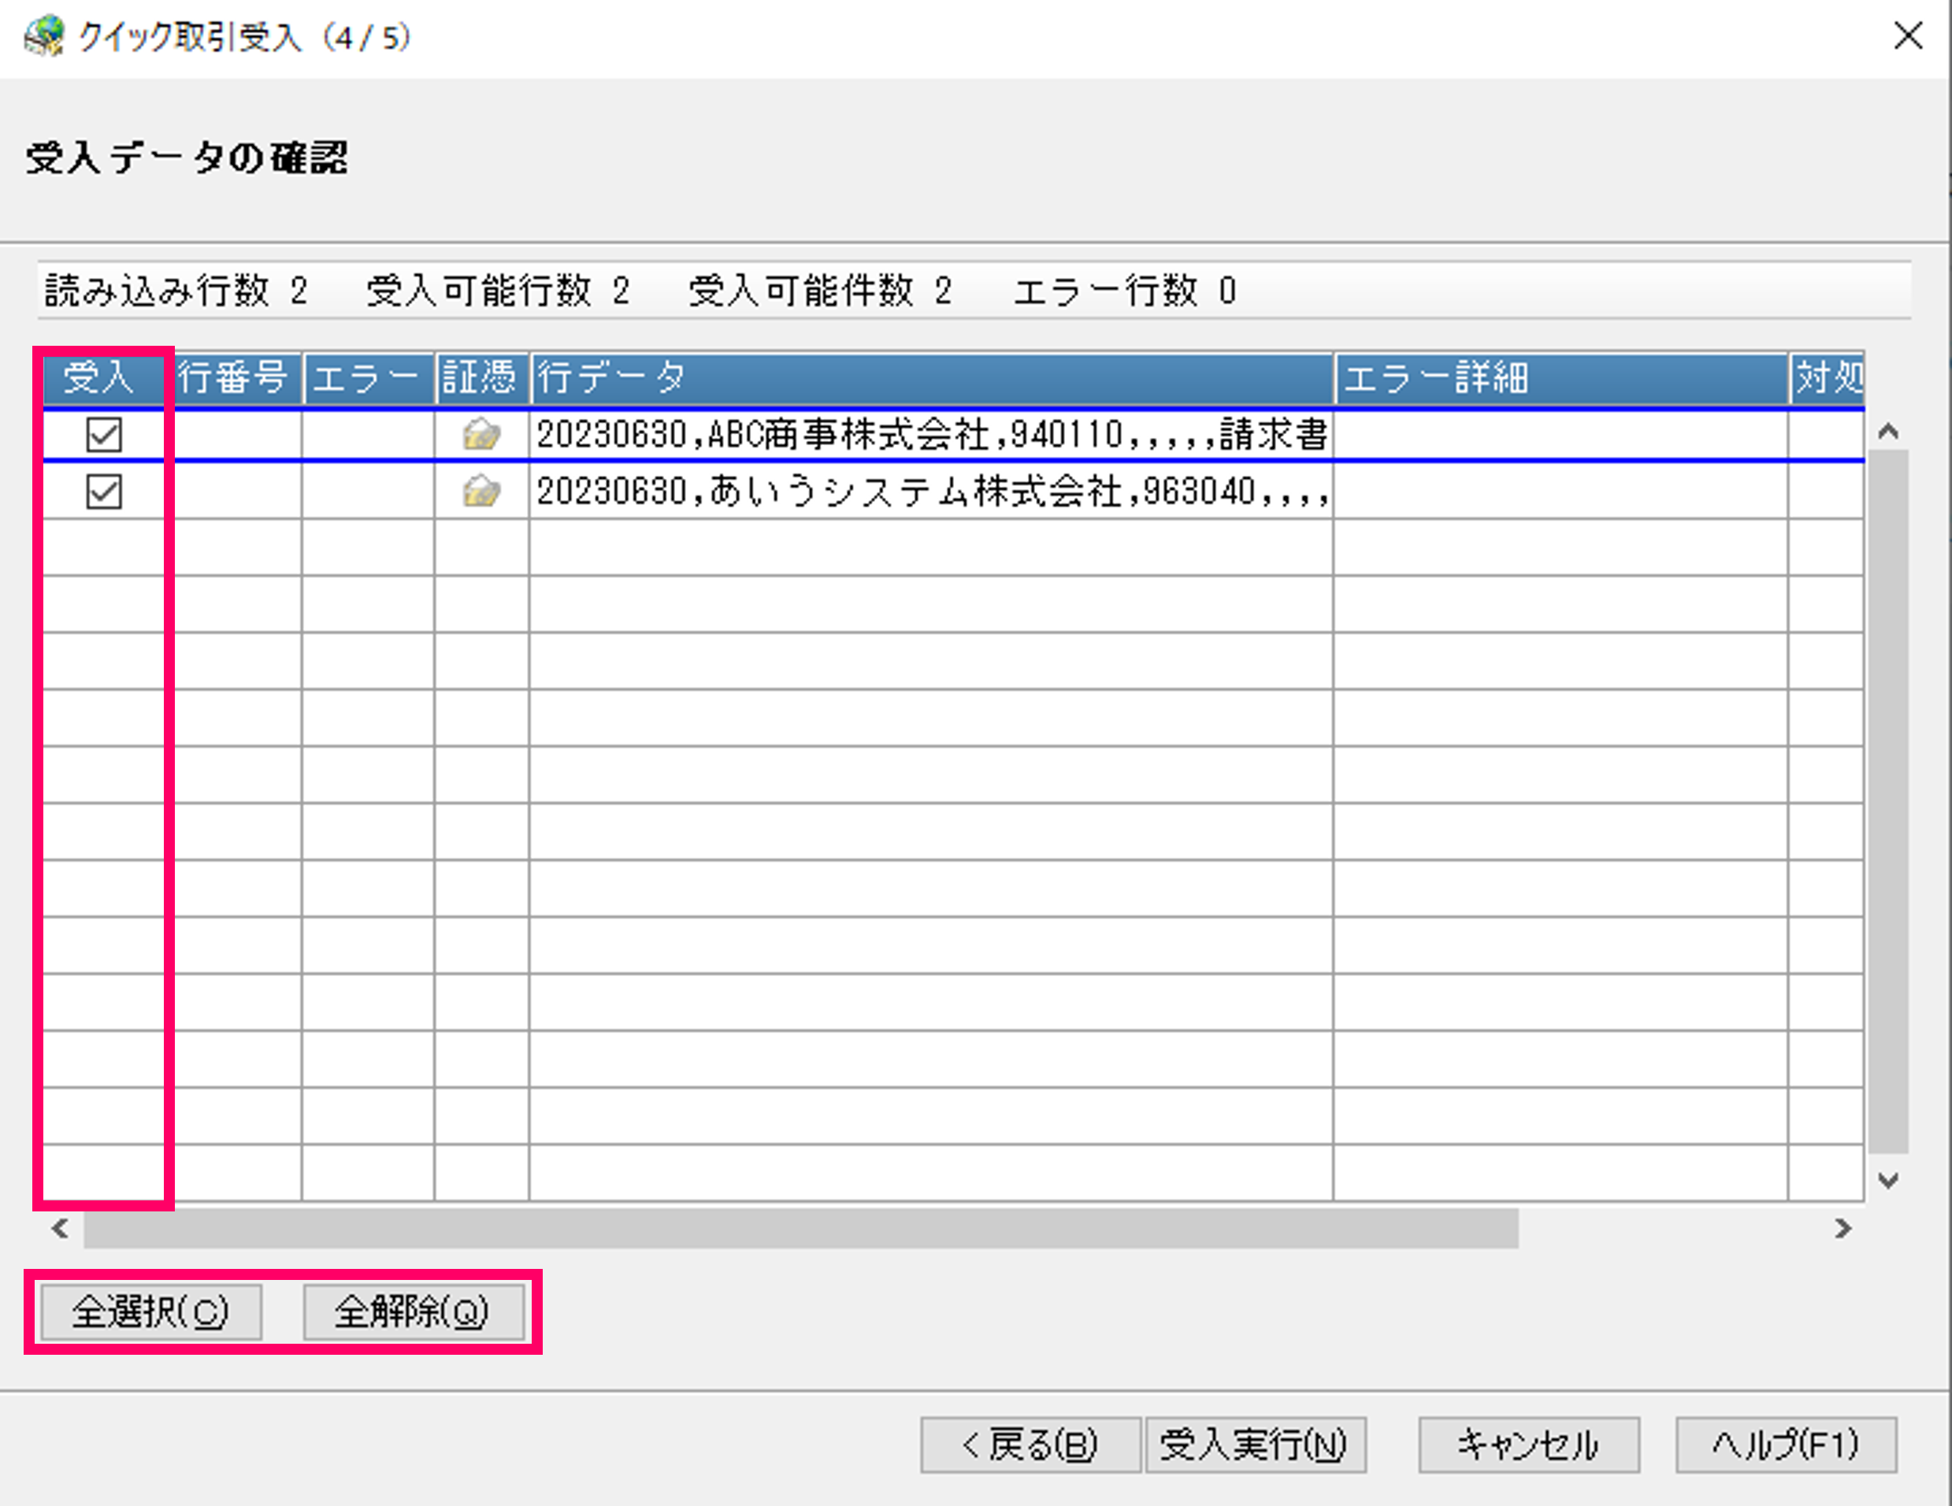Go back with 戻る(B) button

pyautogui.click(x=1030, y=1445)
